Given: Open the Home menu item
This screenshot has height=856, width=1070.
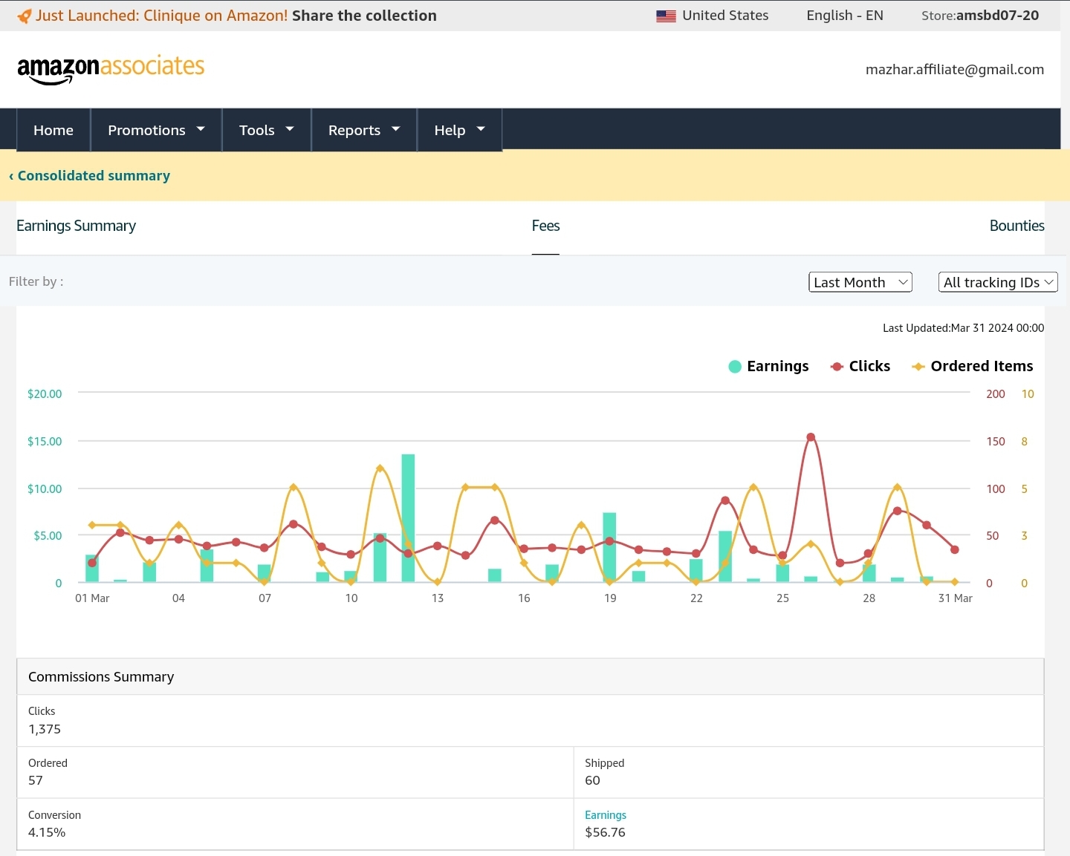Looking at the screenshot, I should 53,130.
